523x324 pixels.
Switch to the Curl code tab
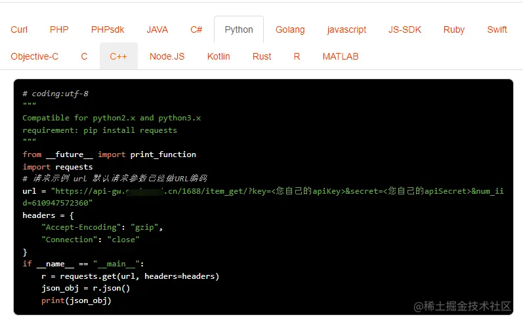click(19, 29)
